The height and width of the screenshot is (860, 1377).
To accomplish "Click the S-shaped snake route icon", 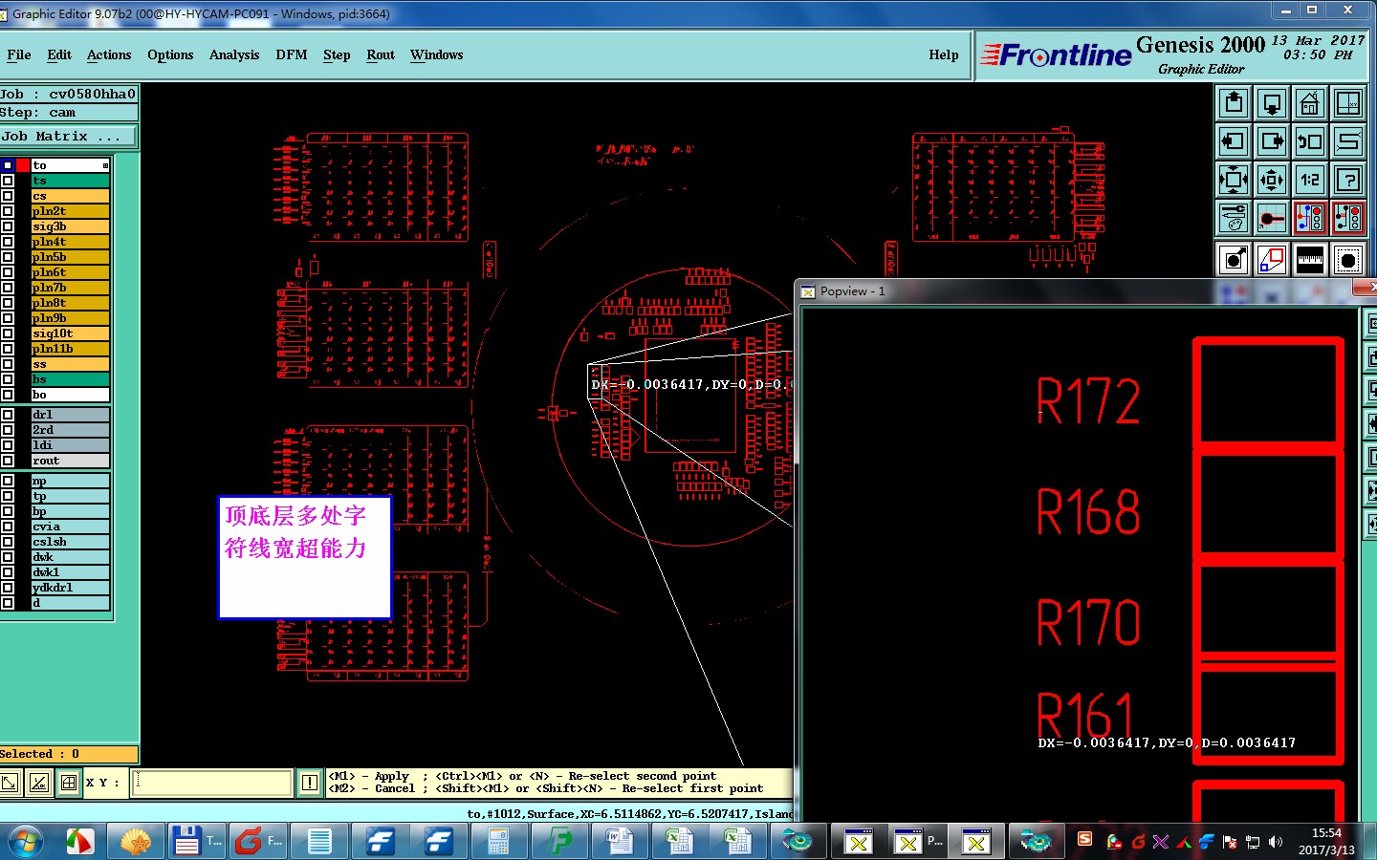I will [1348, 141].
